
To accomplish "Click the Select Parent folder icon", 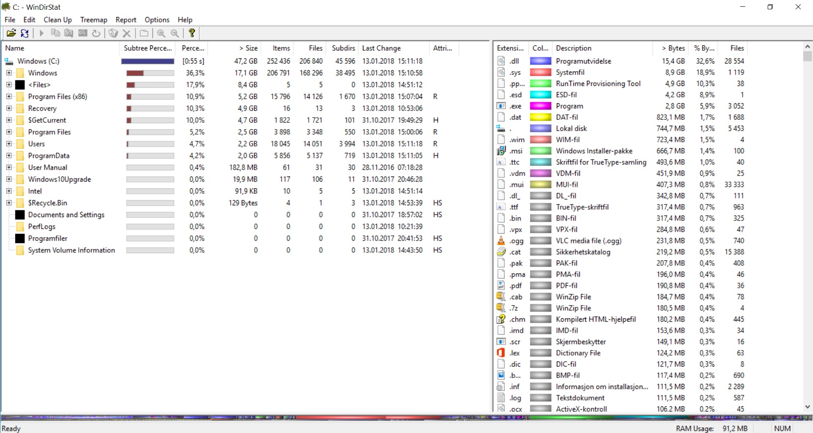I will coord(144,33).
